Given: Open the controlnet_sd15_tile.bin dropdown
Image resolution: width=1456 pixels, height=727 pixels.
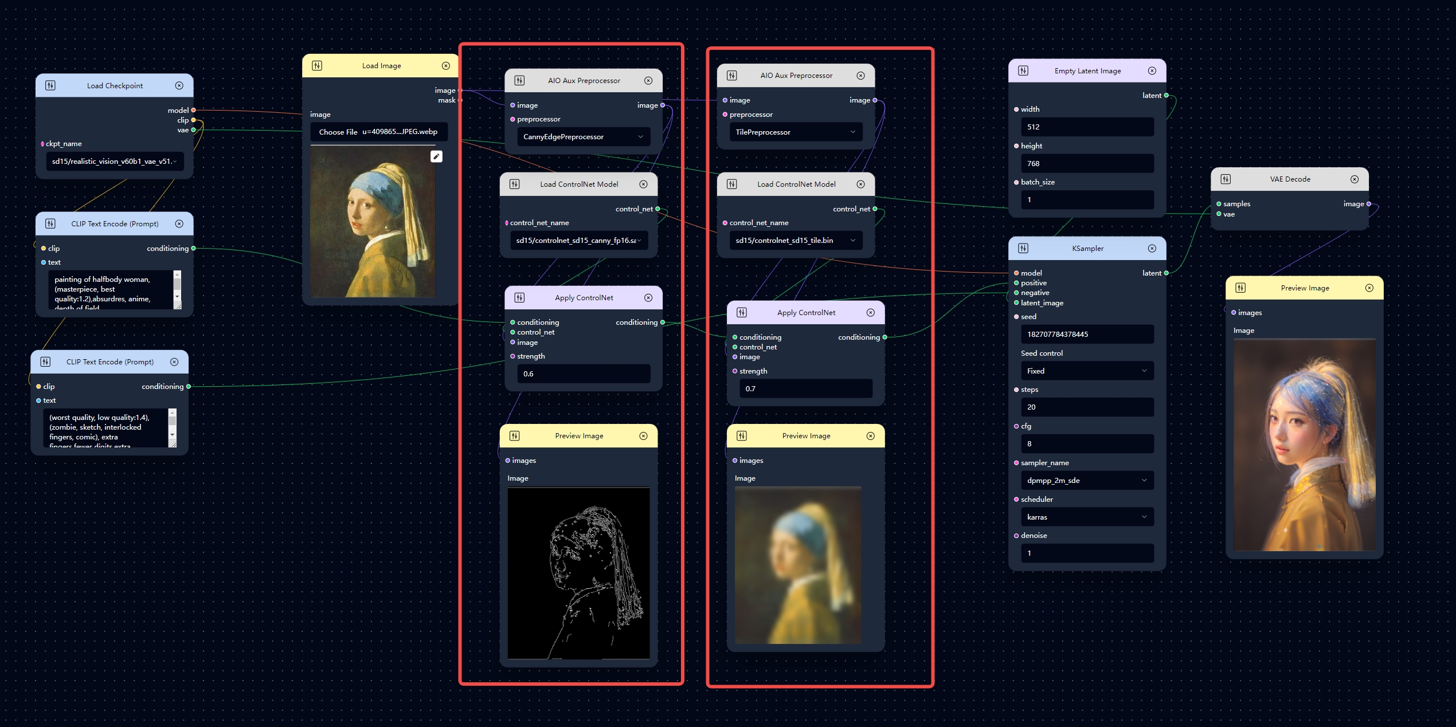Looking at the screenshot, I should coord(796,240).
